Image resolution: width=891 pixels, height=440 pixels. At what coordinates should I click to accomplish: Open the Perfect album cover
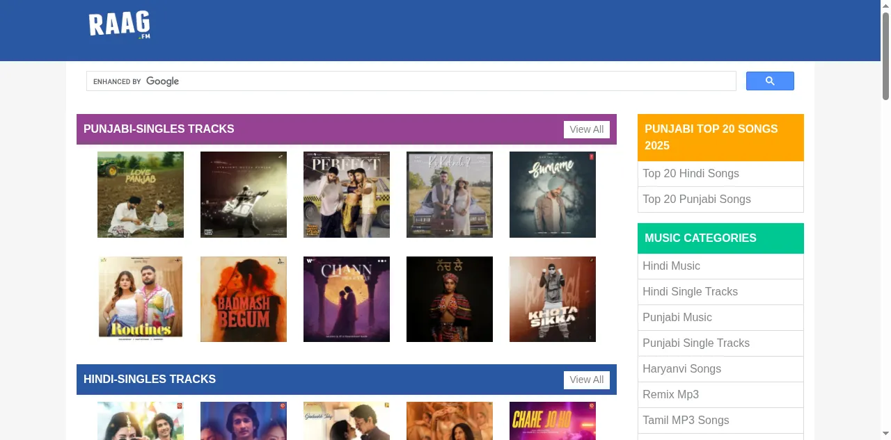(347, 195)
